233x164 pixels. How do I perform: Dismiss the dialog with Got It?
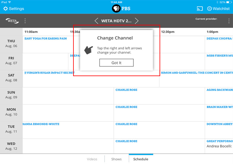(x=116, y=63)
